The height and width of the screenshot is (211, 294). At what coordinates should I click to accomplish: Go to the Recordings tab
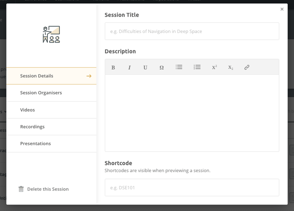click(32, 127)
